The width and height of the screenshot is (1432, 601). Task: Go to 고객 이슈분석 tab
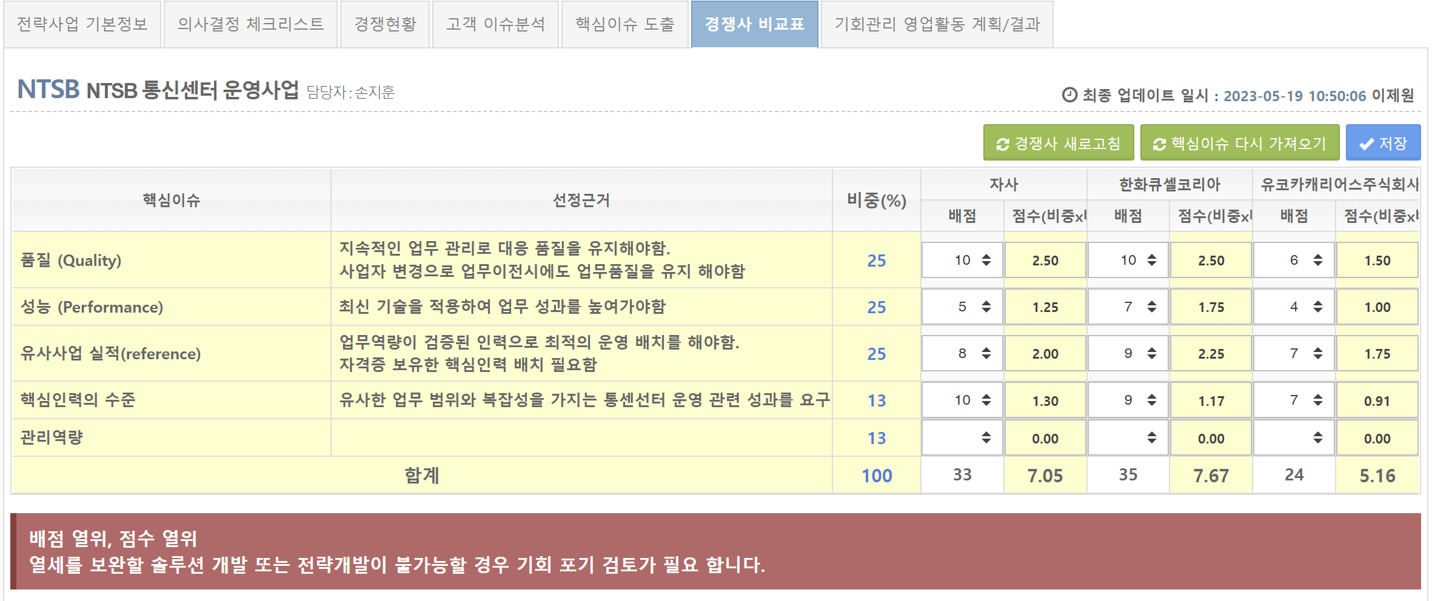coord(495,24)
